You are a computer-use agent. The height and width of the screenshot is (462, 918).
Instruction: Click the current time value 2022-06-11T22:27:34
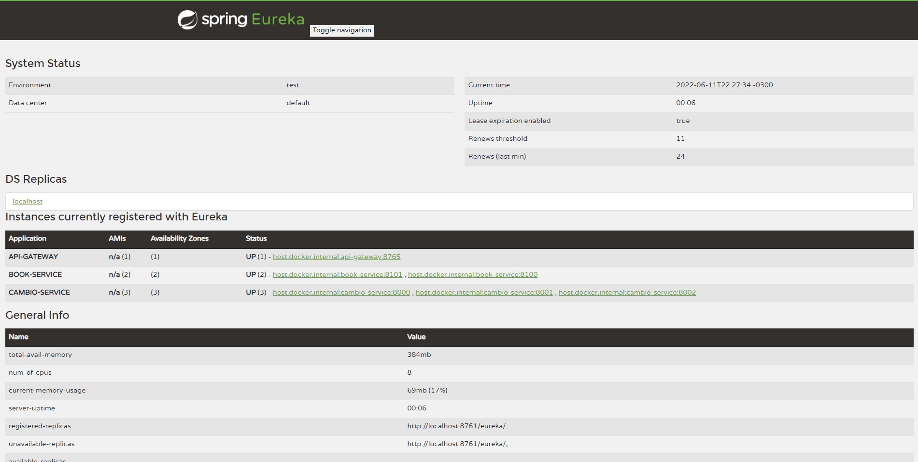coord(724,85)
